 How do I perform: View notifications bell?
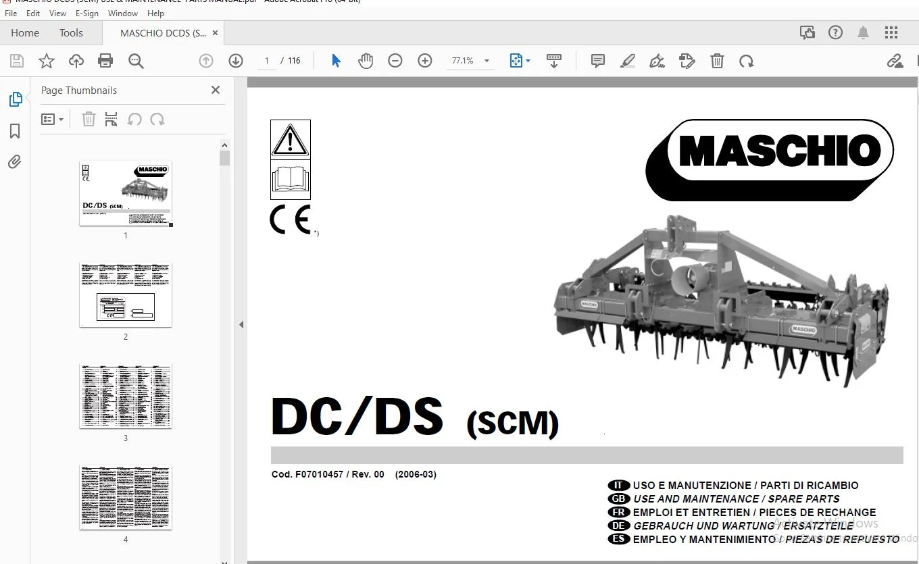[864, 32]
